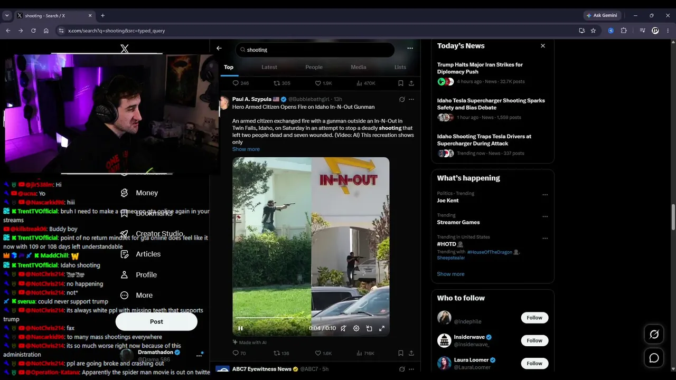Bookmark the post with 716K views

click(401, 353)
